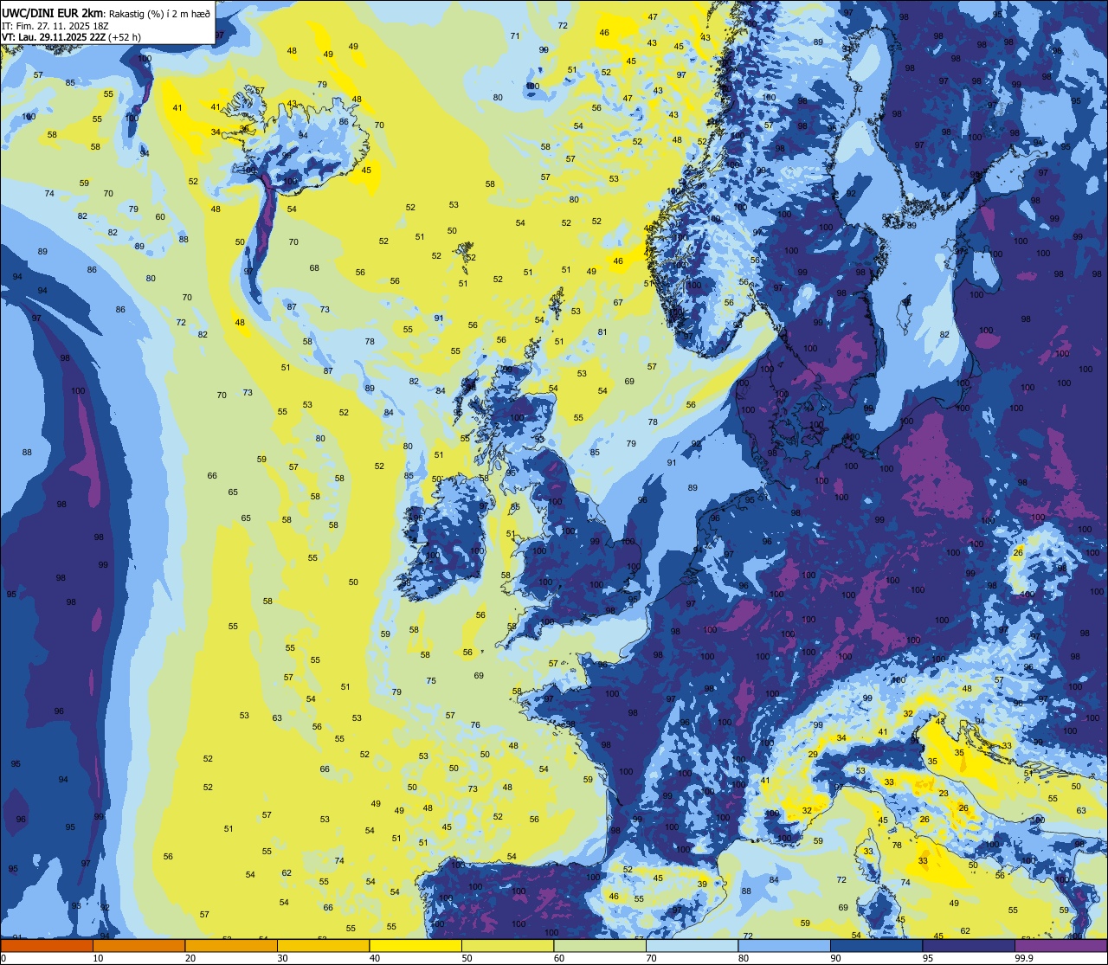The width and height of the screenshot is (1108, 965).
Task: Click the legend scale label "0"
Action: (4, 958)
